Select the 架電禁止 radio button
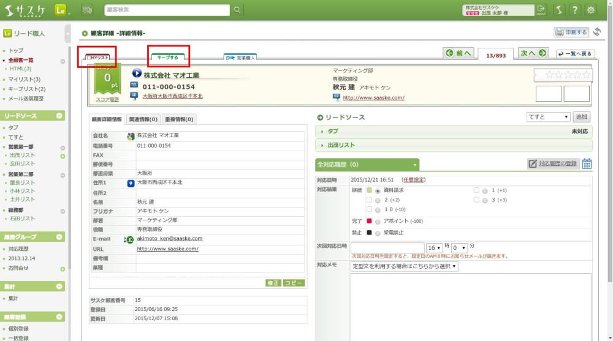Image resolution: width=613 pixels, height=341 pixels. point(378,233)
